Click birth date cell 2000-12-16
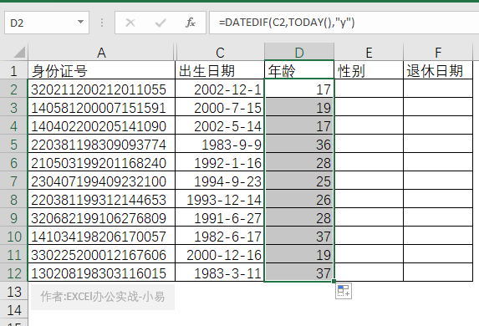The image size is (479, 326). (x=220, y=254)
